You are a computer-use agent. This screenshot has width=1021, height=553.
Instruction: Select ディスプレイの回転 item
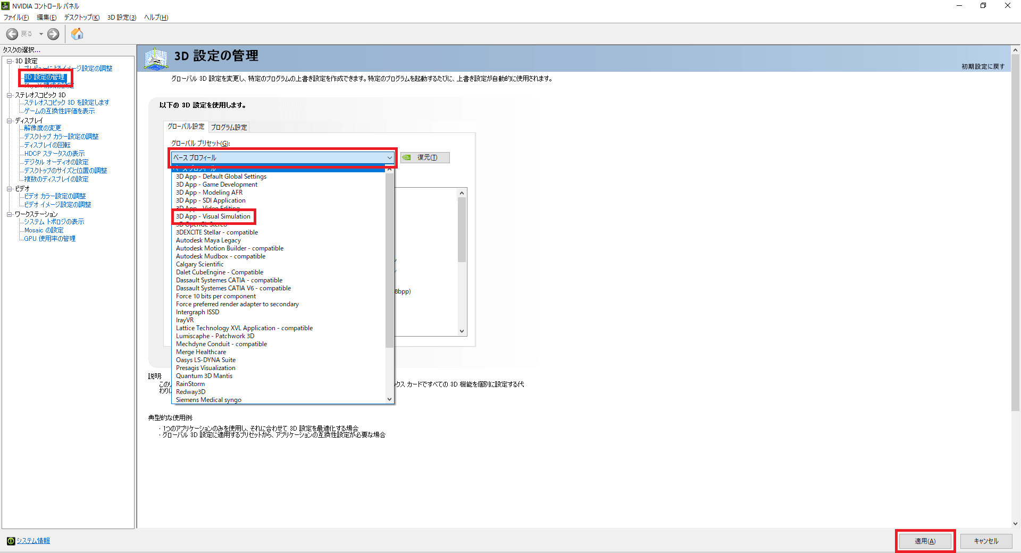pos(47,145)
